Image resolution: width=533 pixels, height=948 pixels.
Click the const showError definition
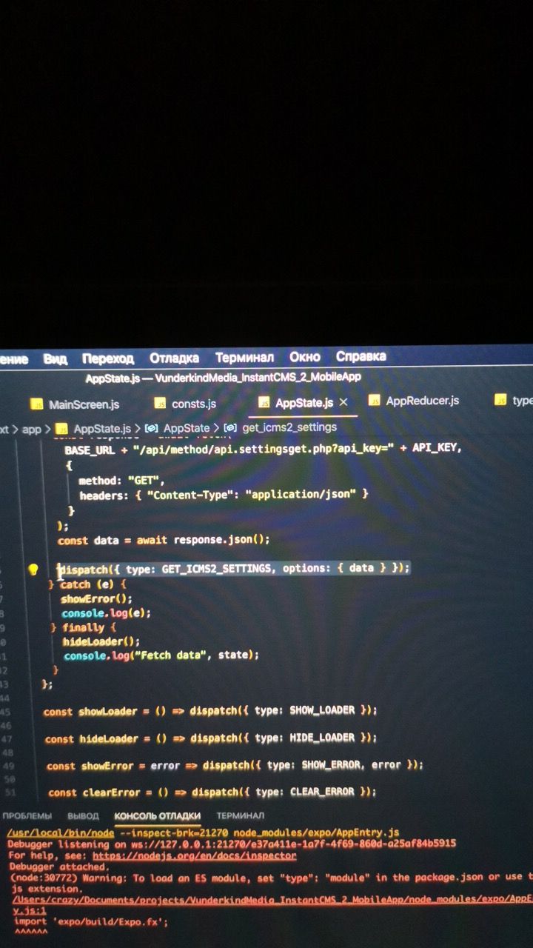[235, 765]
